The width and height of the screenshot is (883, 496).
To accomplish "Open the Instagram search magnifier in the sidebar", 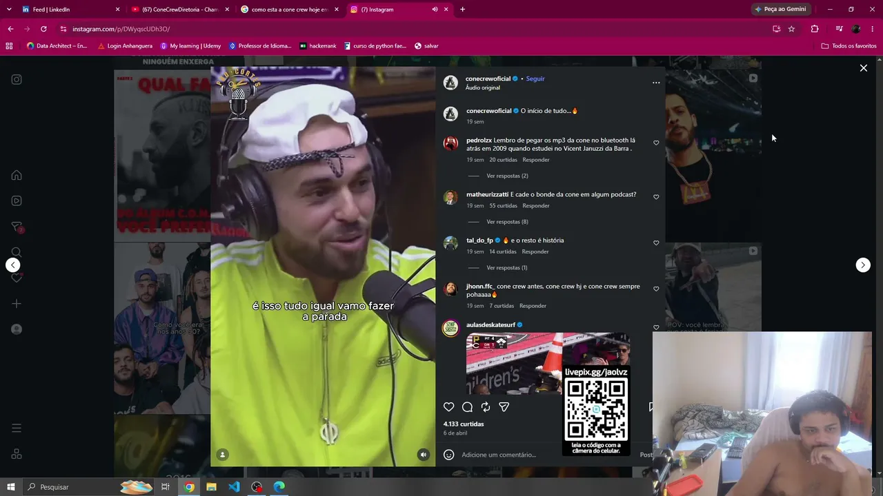I will pyautogui.click(x=17, y=252).
